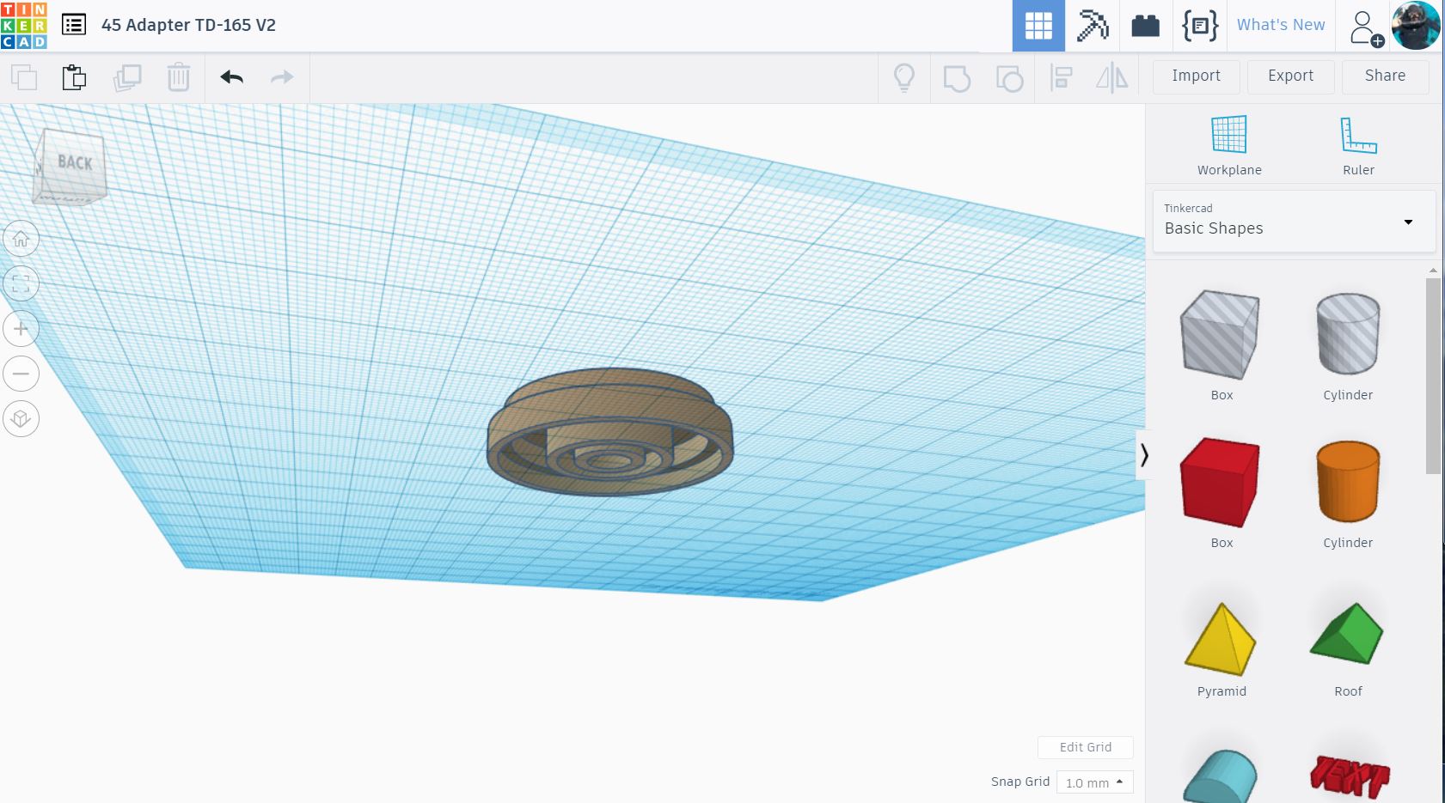Open the Snap Grid 1.0 mm dropdown
The image size is (1445, 803).
(1095, 782)
